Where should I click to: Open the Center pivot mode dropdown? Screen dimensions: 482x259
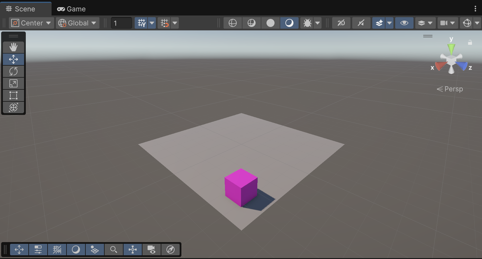coord(31,23)
